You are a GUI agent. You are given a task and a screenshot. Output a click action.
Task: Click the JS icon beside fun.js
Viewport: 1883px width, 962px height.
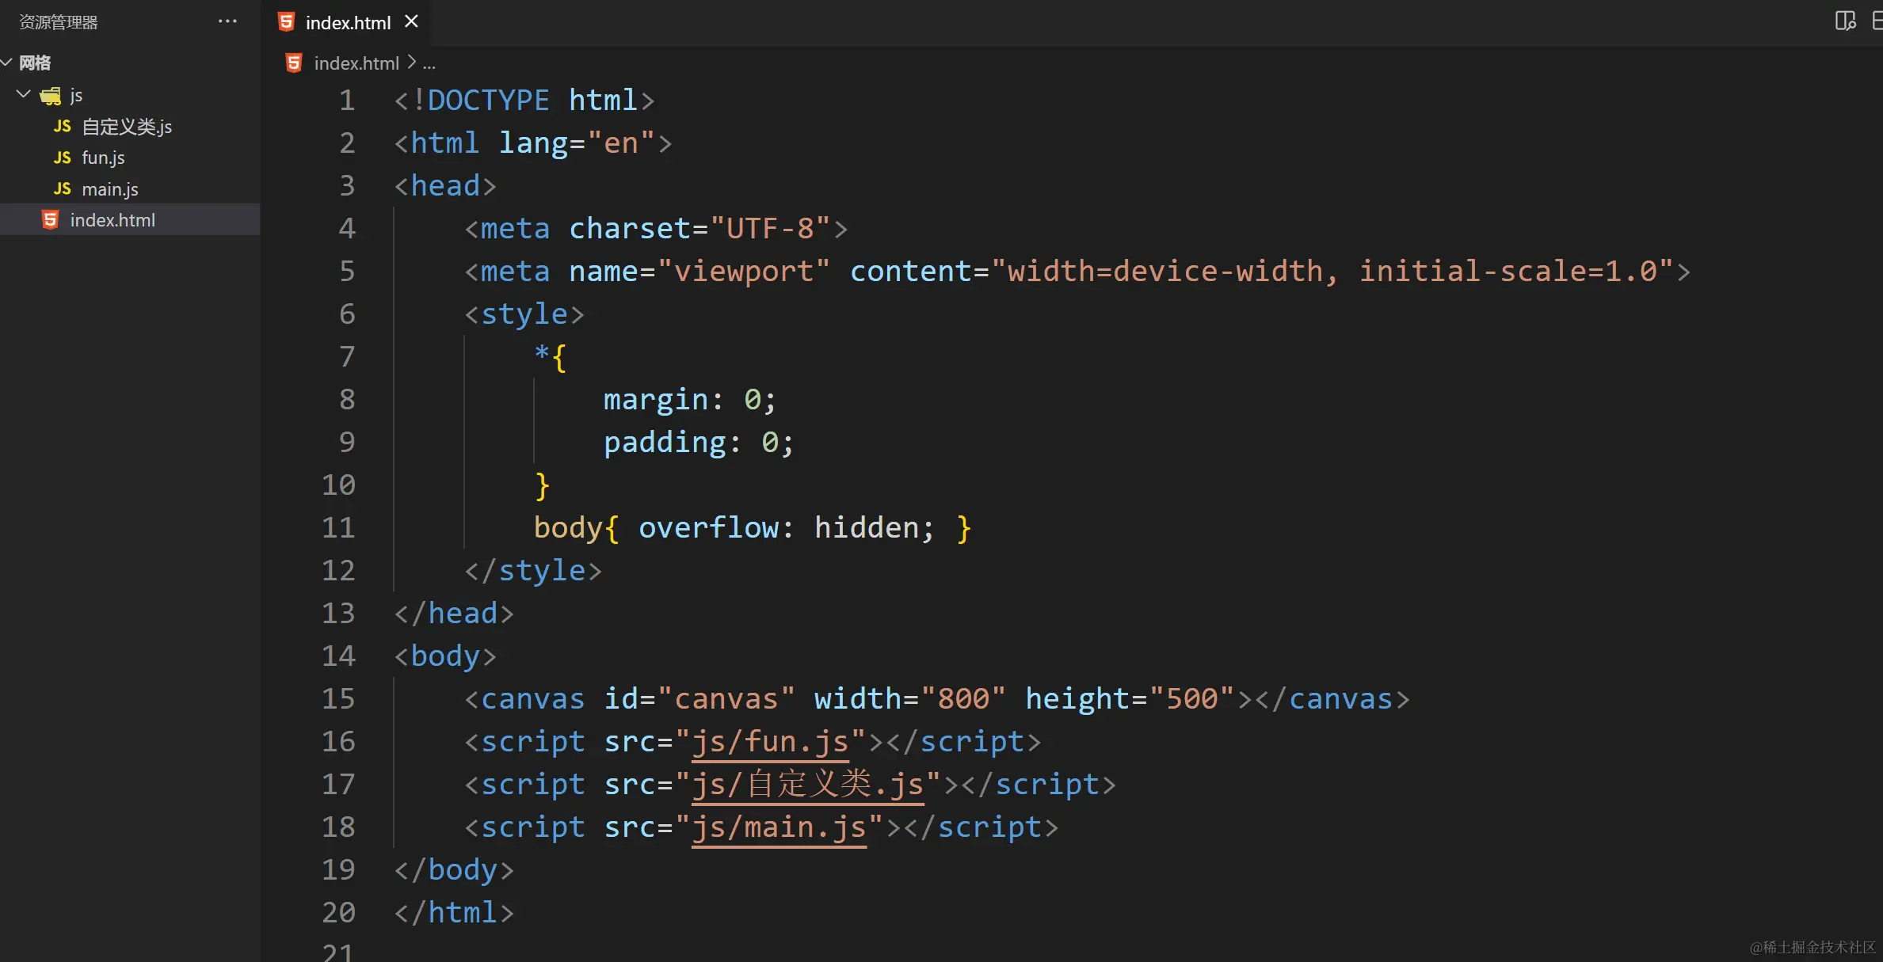click(63, 158)
